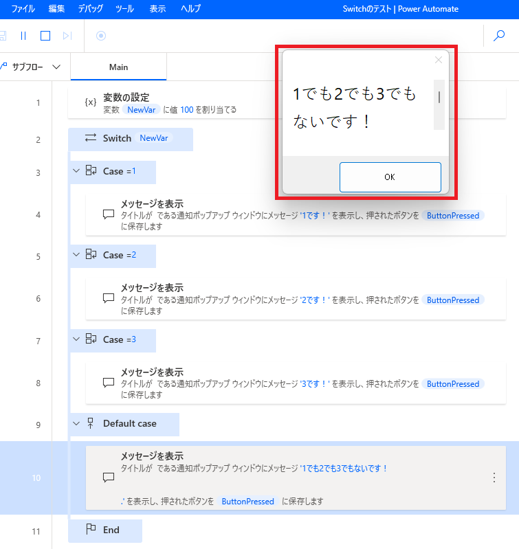Click the run next action icon

[x=67, y=36]
